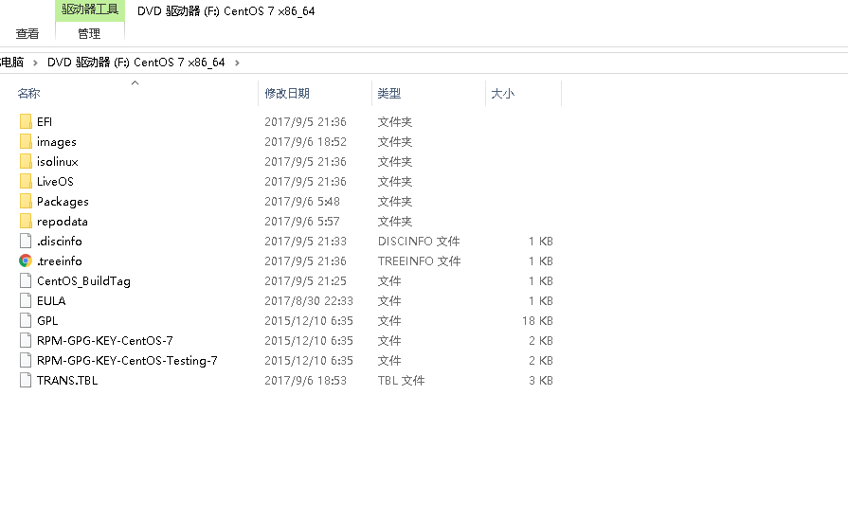Click the 驱动器工具 contextual tab
848x521 pixels.
[x=90, y=9]
